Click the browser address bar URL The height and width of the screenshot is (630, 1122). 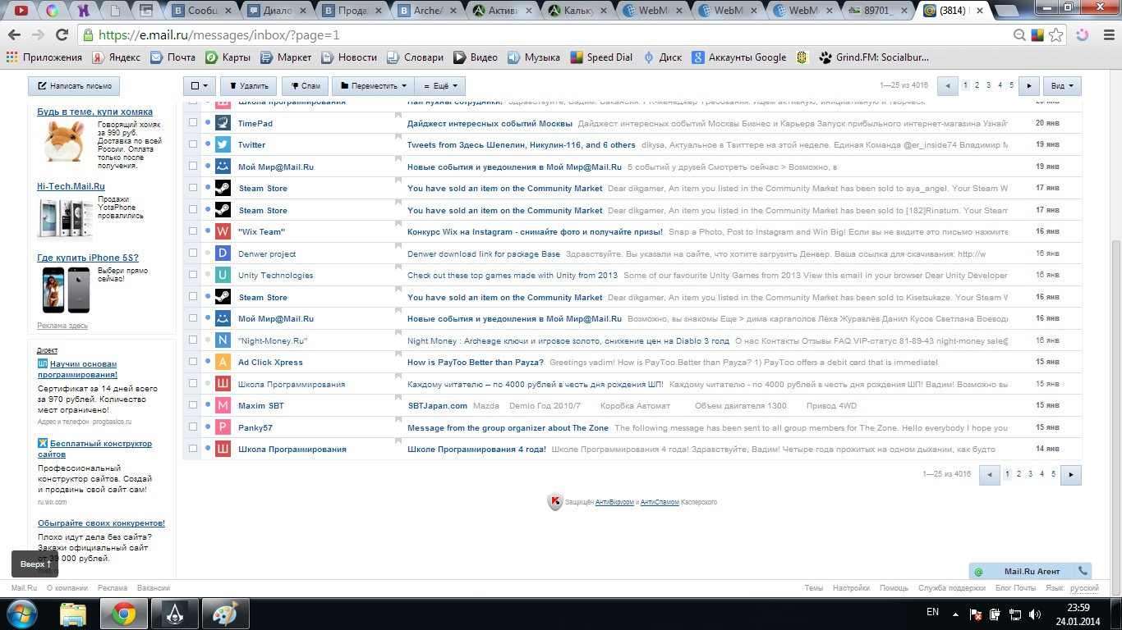[218, 35]
